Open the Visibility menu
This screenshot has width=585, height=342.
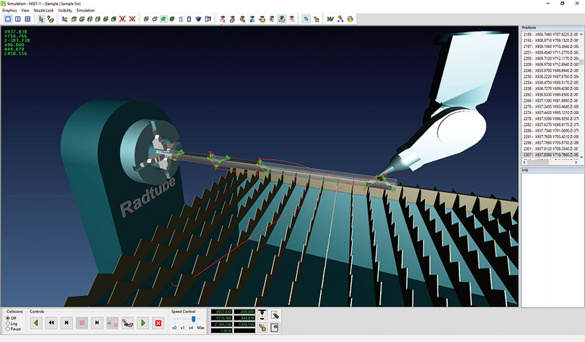[65, 11]
